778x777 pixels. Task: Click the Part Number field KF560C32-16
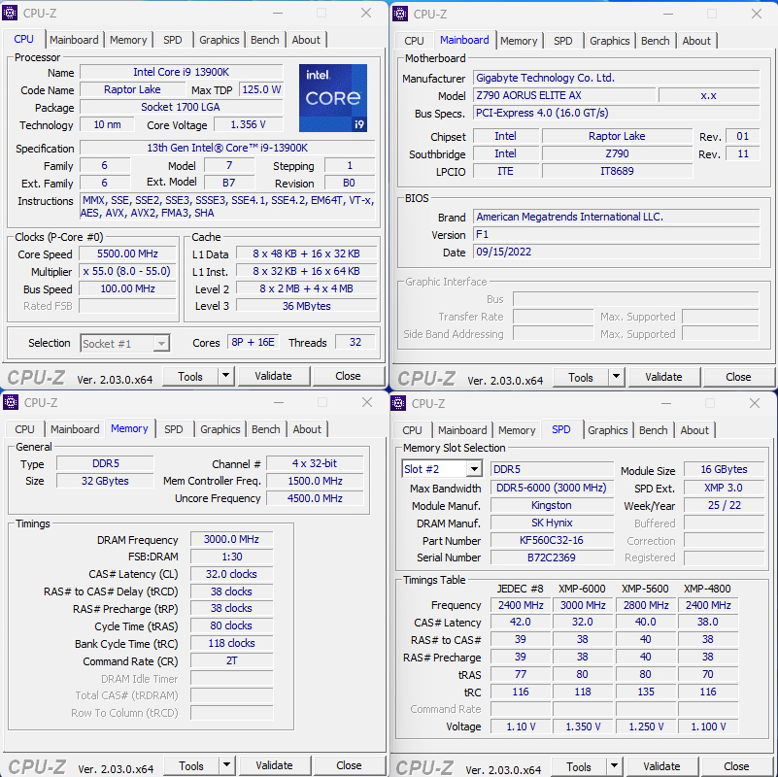pyautogui.click(x=551, y=541)
